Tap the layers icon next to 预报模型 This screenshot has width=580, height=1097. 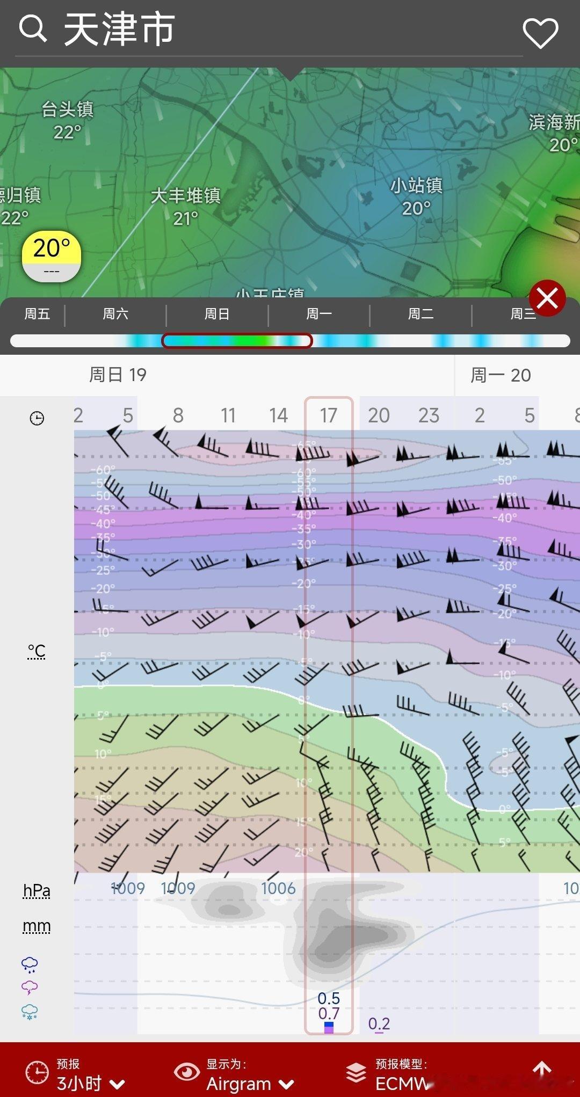(x=356, y=1073)
